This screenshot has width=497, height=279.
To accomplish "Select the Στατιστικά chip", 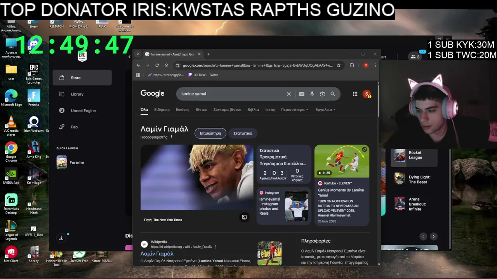I will (243, 133).
